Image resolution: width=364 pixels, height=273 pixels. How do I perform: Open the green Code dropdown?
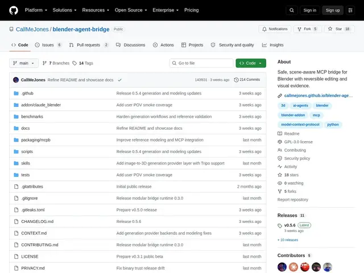(x=251, y=63)
